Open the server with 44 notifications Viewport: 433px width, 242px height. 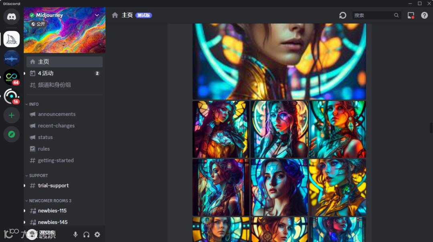click(x=11, y=77)
